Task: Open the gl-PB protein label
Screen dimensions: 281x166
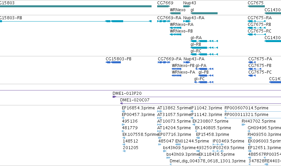Action: pos(203,72)
